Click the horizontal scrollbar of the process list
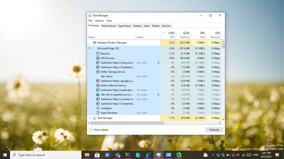This screenshot has height=159, width=284. pyautogui.click(x=128, y=123)
